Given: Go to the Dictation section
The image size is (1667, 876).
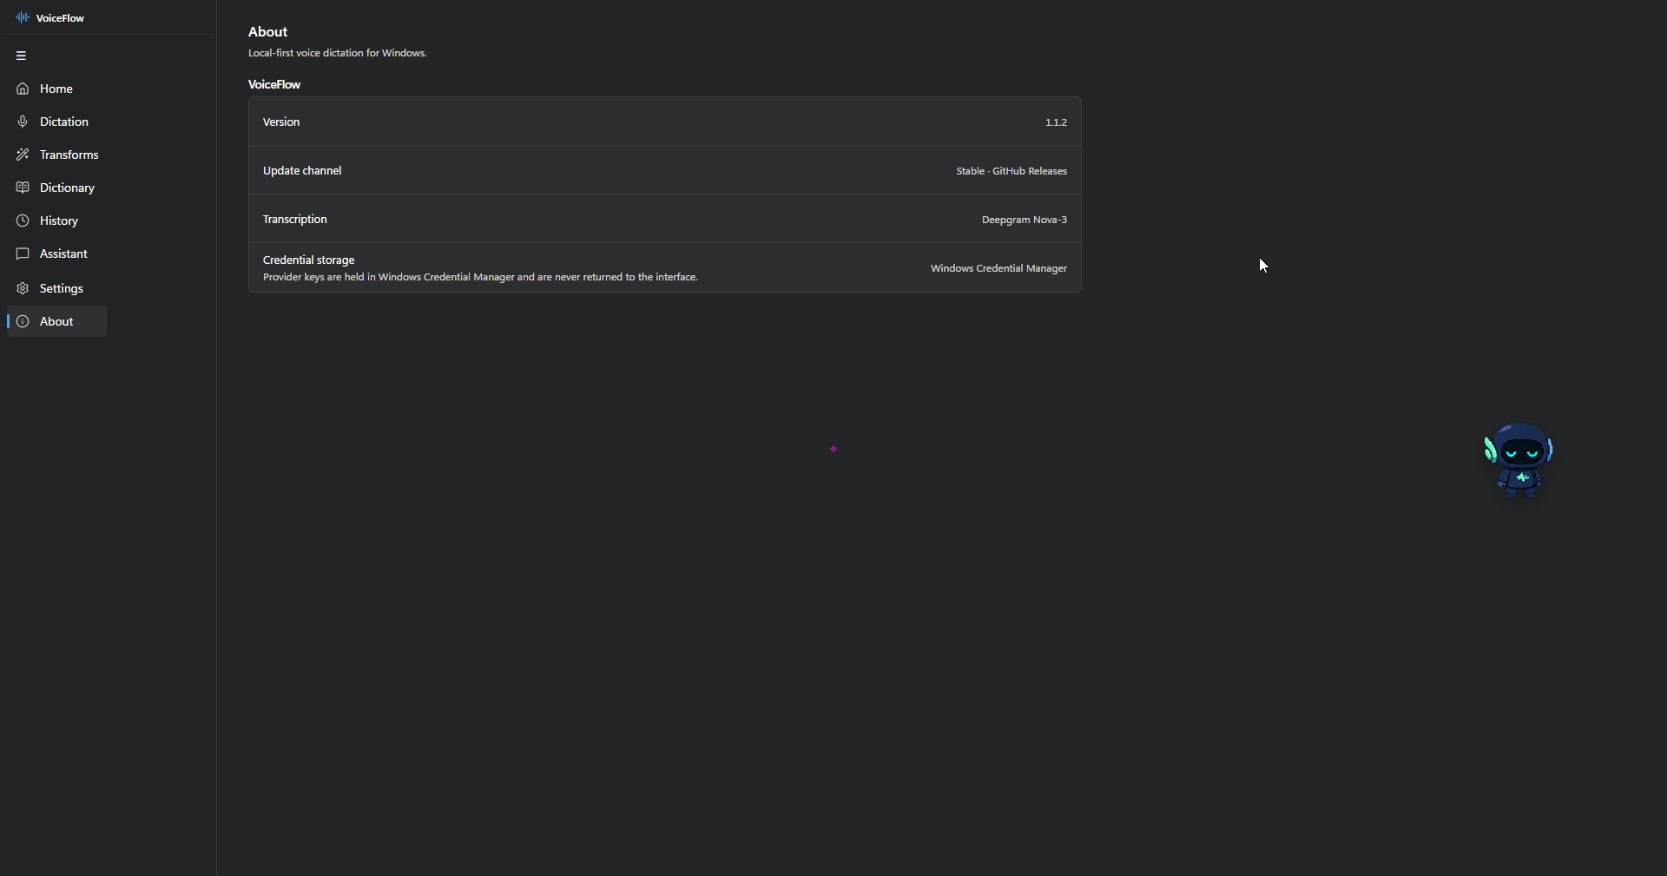Looking at the screenshot, I should point(56,122).
